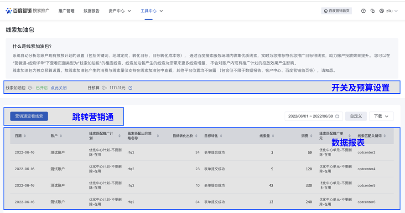
Task: Click the 百度营销 logo
Action: click(18, 10)
